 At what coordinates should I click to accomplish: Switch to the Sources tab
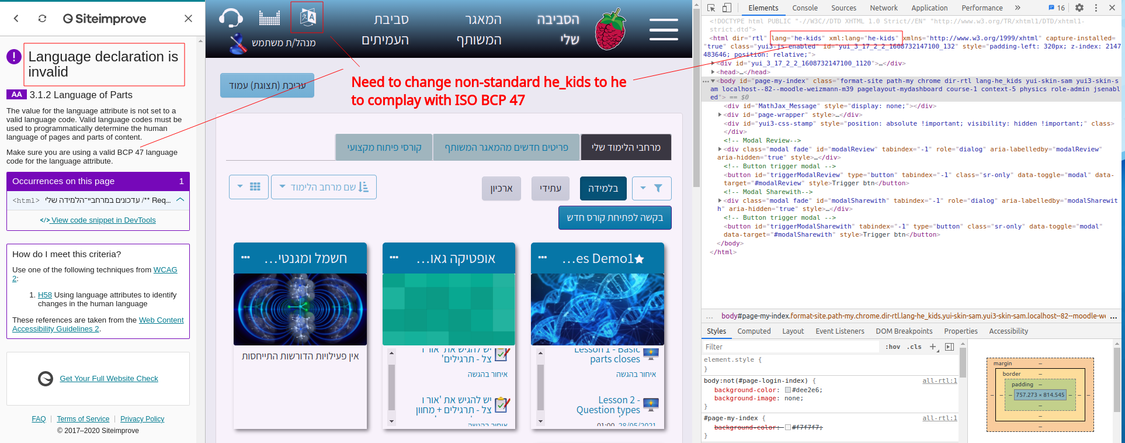(x=843, y=8)
